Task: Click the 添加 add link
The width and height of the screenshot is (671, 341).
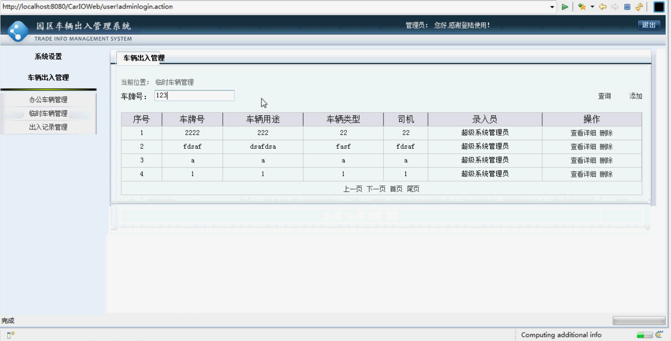Action: tap(636, 96)
